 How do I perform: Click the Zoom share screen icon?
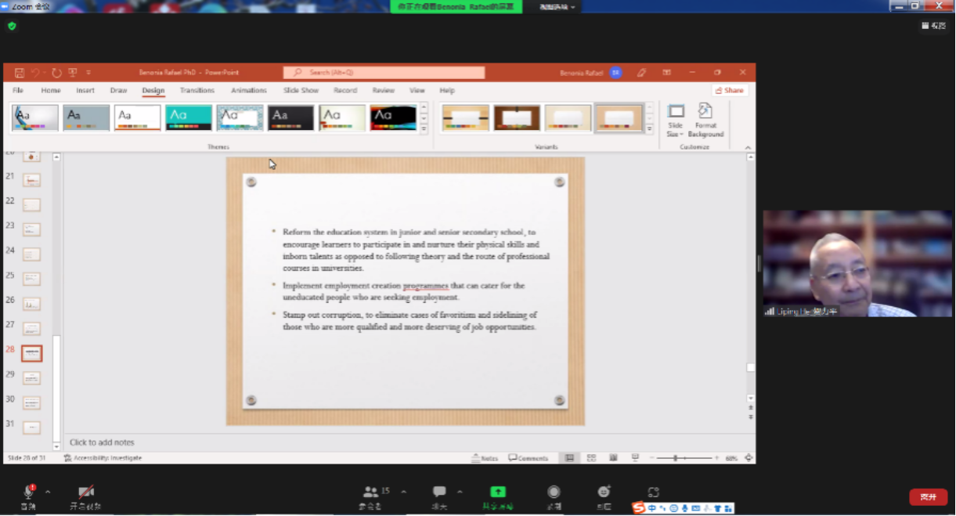pos(498,493)
